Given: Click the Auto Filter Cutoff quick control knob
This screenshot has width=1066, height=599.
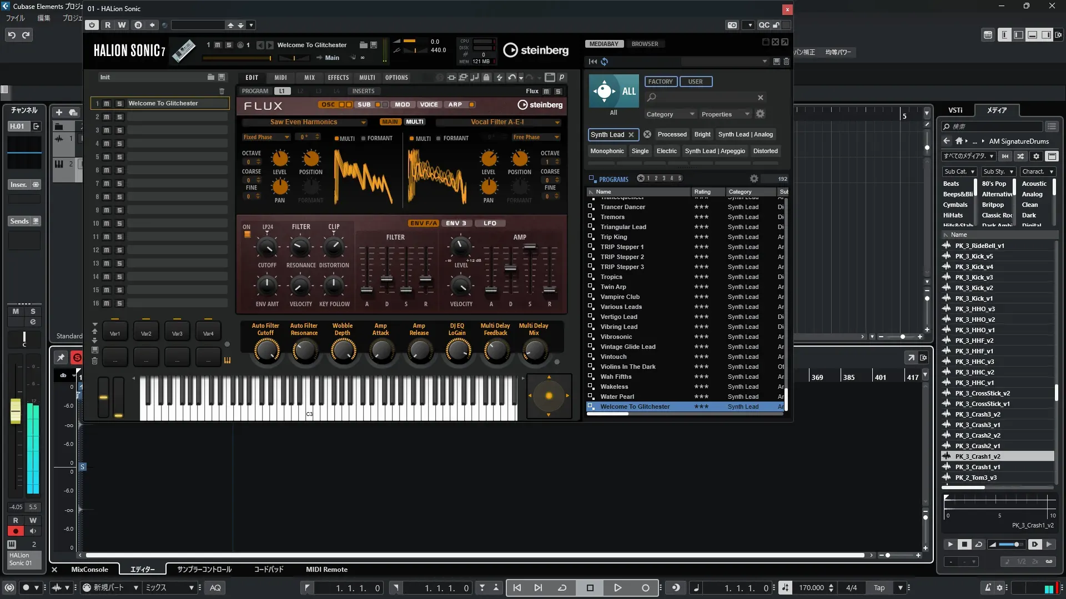Looking at the screenshot, I should (266, 351).
